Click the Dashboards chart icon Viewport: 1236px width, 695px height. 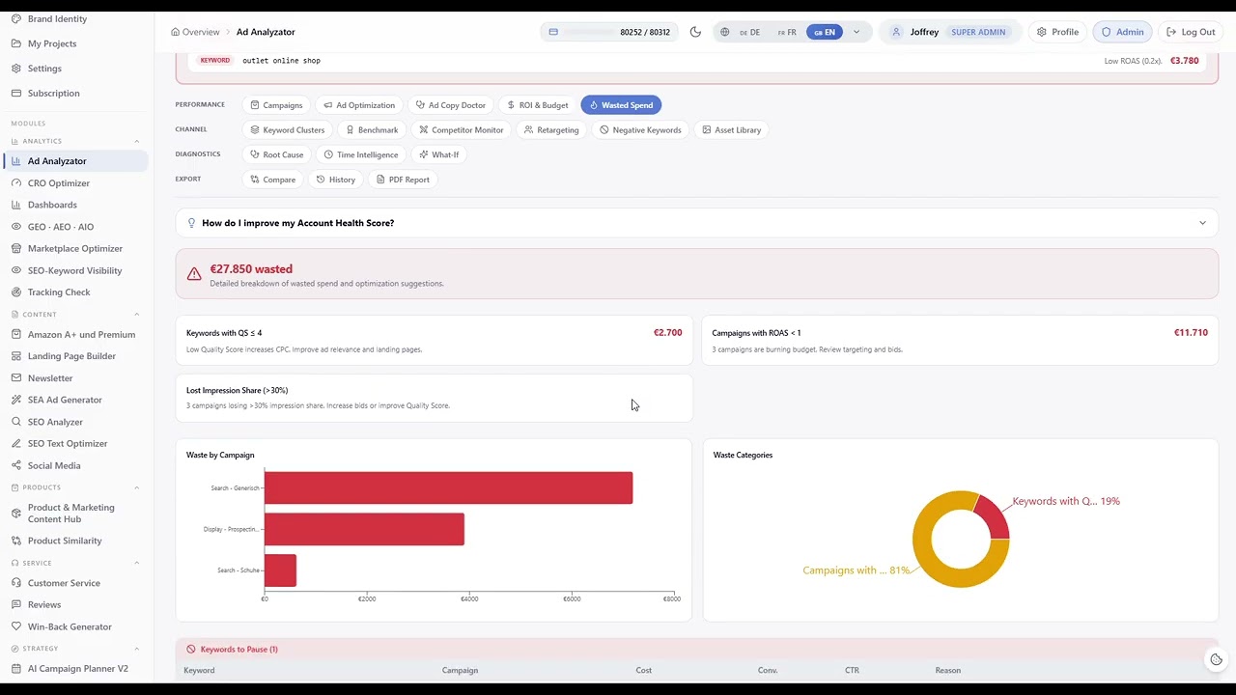[x=17, y=205]
